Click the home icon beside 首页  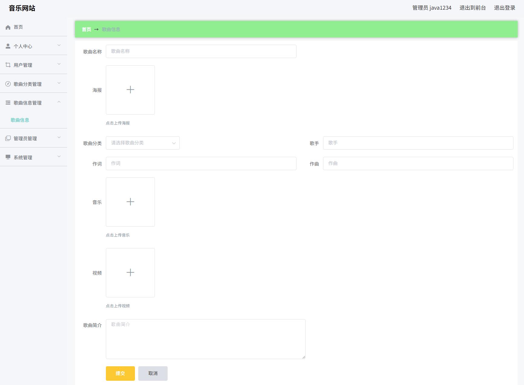point(8,27)
